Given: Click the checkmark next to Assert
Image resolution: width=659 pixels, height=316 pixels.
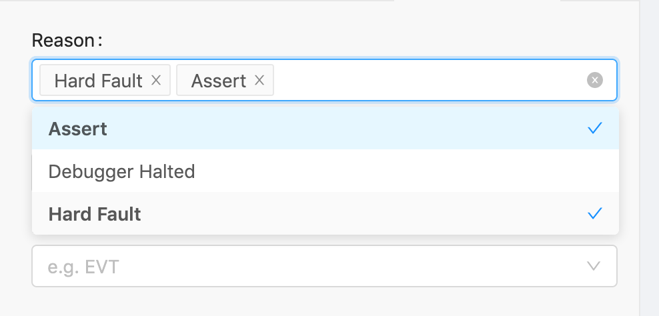Looking at the screenshot, I should (x=595, y=128).
